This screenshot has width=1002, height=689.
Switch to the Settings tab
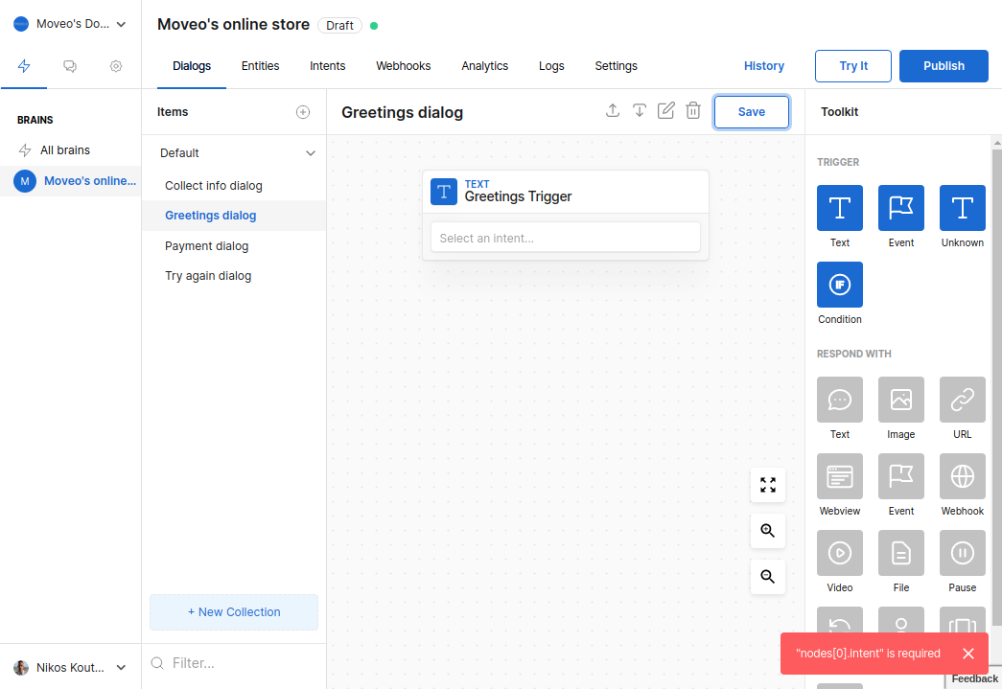point(616,66)
